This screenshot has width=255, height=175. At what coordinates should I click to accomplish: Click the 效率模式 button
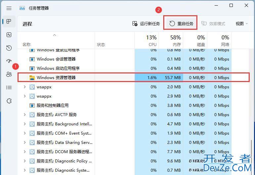pyautogui.click(x=213, y=24)
